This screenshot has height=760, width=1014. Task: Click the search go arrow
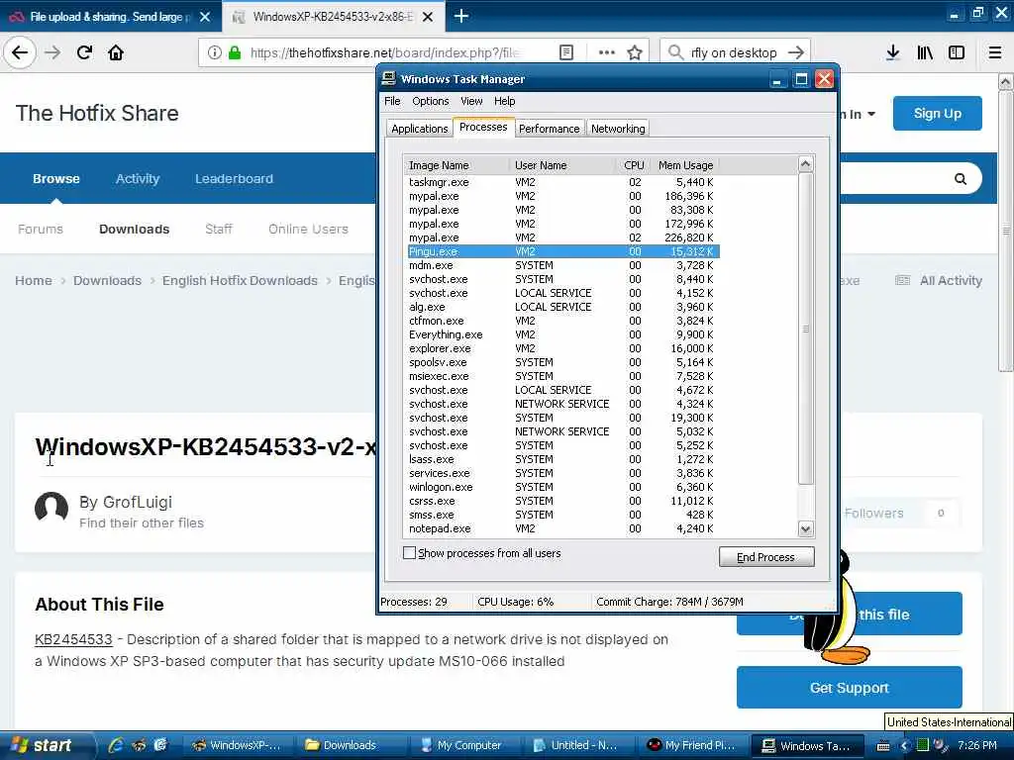coord(796,52)
